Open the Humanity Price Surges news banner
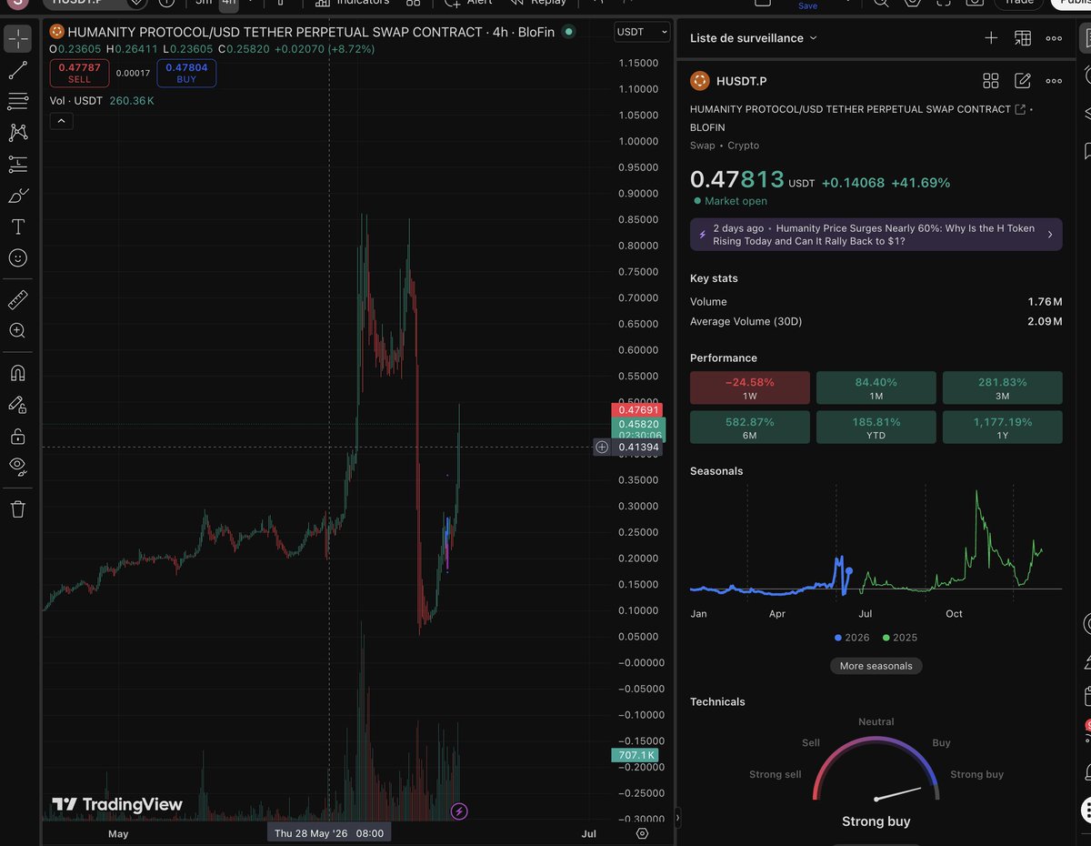The height and width of the screenshot is (846, 1091). click(x=876, y=235)
